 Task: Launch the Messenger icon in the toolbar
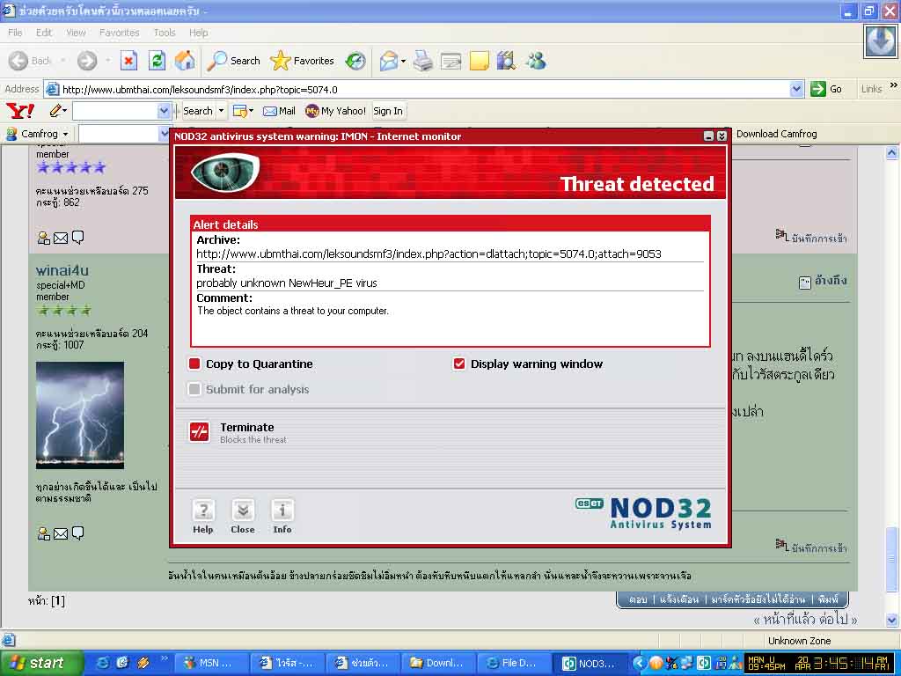pos(536,61)
